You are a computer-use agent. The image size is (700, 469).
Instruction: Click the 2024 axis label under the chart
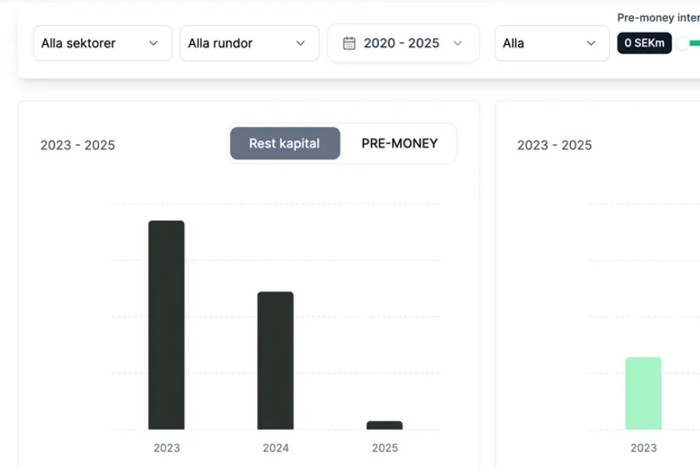pos(275,448)
